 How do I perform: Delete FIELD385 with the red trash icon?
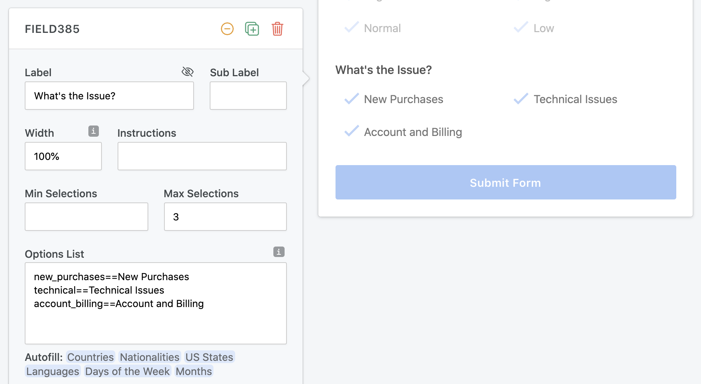(277, 29)
